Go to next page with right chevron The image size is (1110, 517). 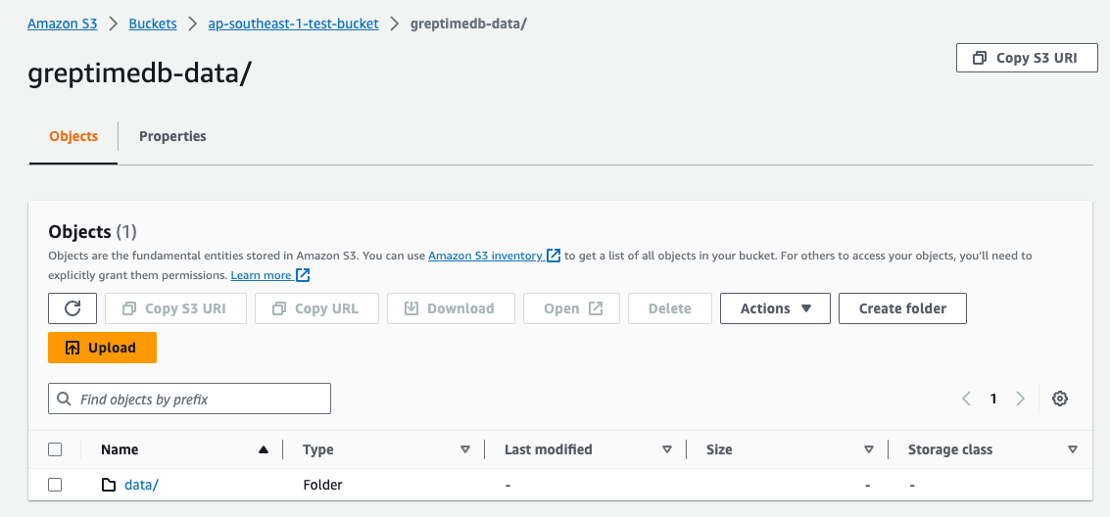(1020, 399)
